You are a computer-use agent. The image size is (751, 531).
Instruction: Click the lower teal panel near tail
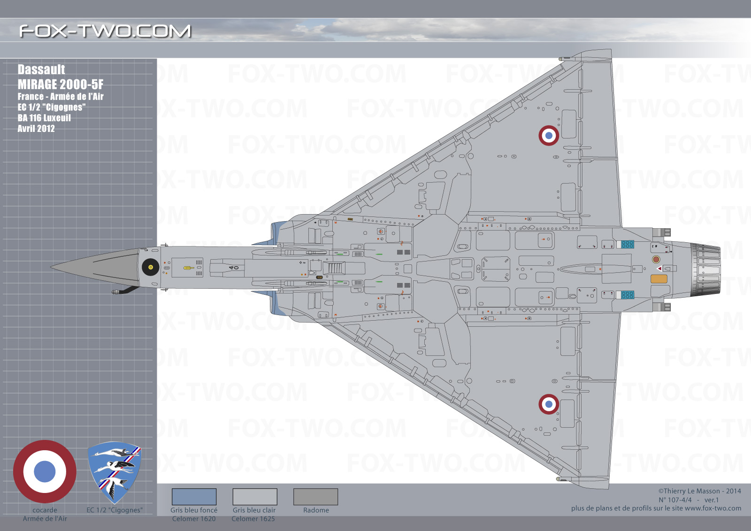pyautogui.click(x=628, y=295)
